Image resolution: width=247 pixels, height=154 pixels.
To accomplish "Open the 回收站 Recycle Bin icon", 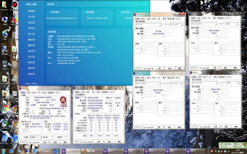I will (5, 65).
